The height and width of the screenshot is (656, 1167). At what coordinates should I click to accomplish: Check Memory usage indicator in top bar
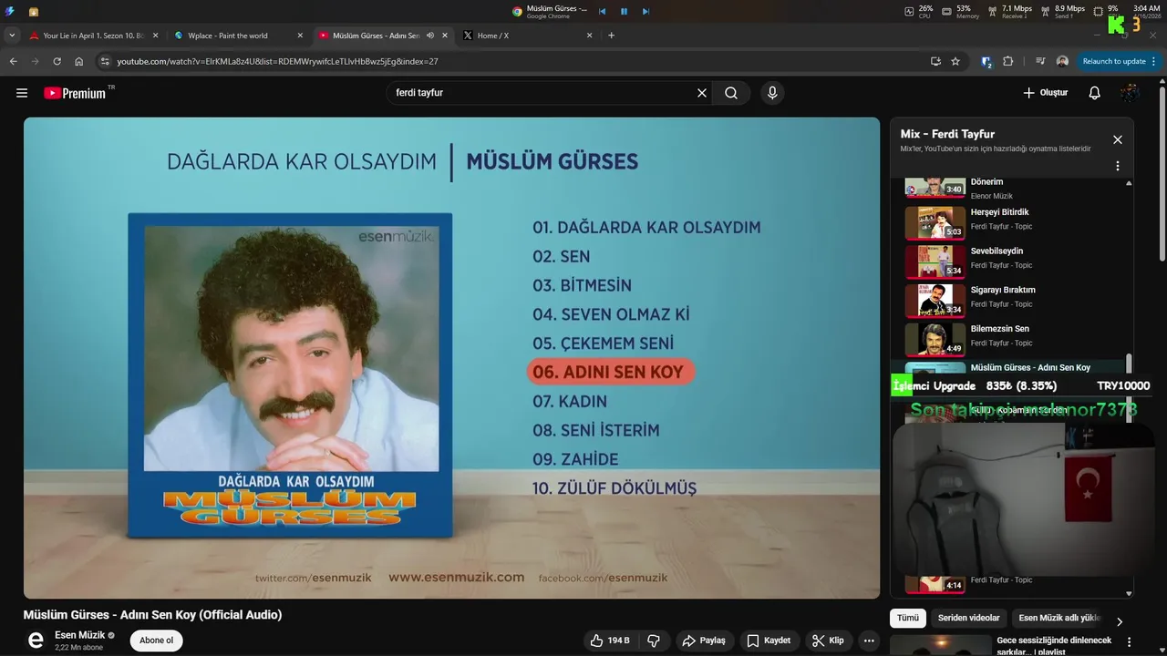point(963,11)
